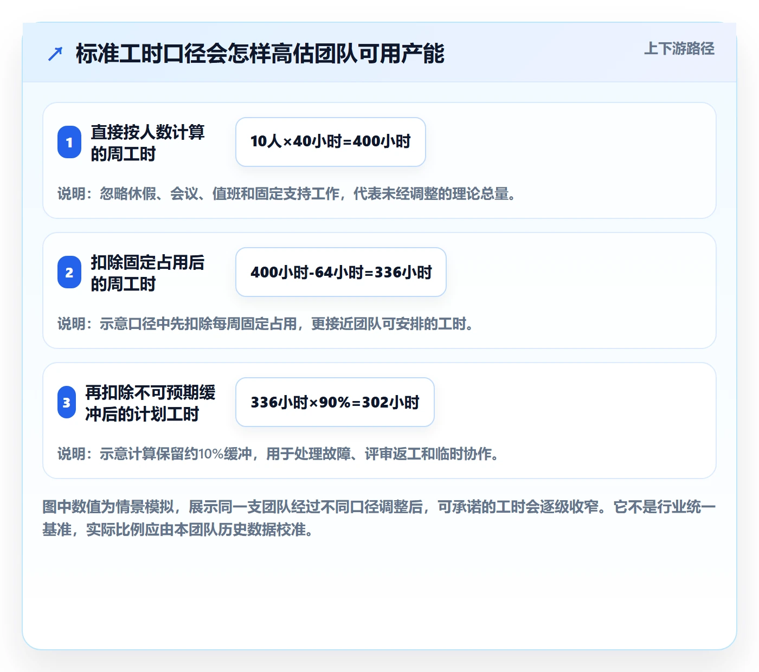Select the heading 扣除固定占用后的周工时
This screenshot has height=672, width=759.
pyautogui.click(x=147, y=273)
